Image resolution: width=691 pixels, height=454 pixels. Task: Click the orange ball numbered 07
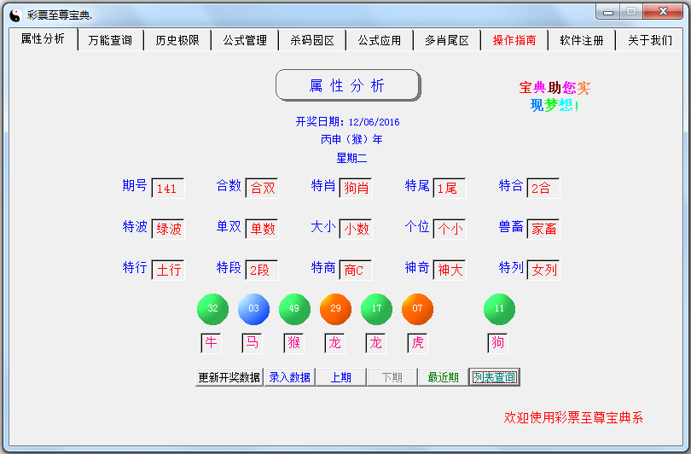tap(417, 309)
